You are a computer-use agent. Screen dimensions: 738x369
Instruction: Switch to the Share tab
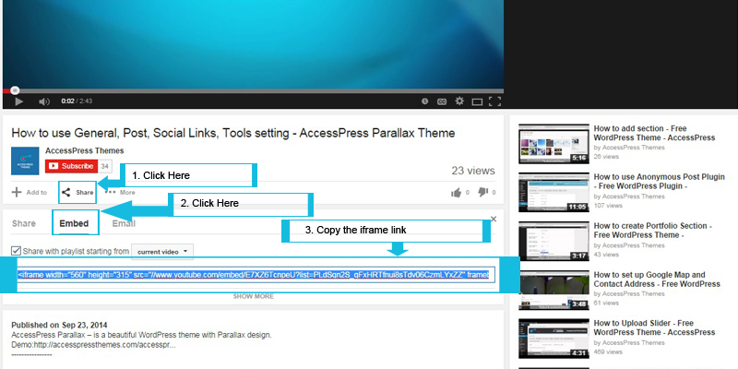24,223
